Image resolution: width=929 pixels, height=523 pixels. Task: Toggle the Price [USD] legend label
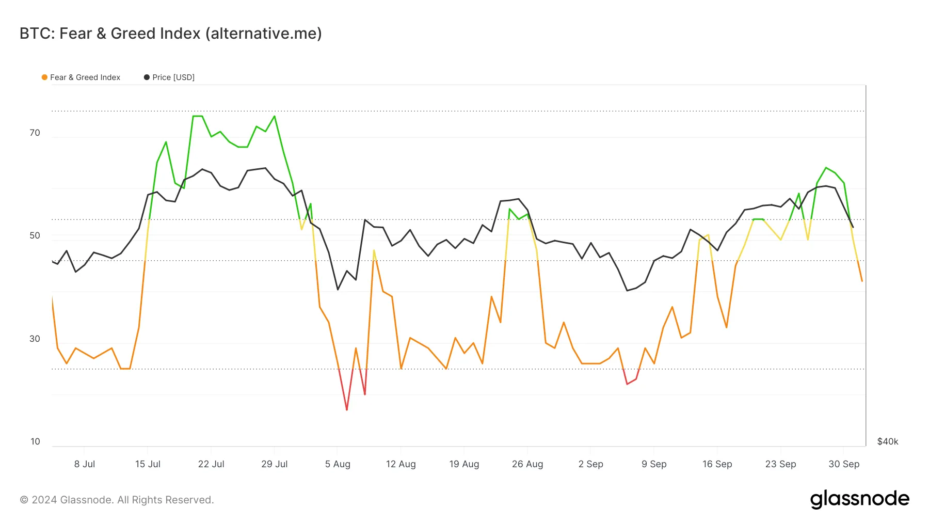pyautogui.click(x=173, y=77)
